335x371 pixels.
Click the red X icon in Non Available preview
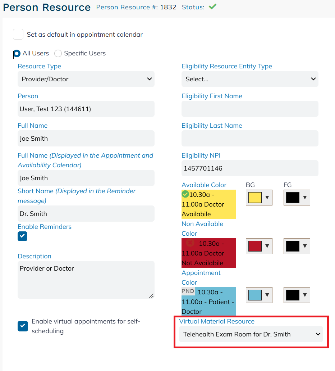pos(190,243)
